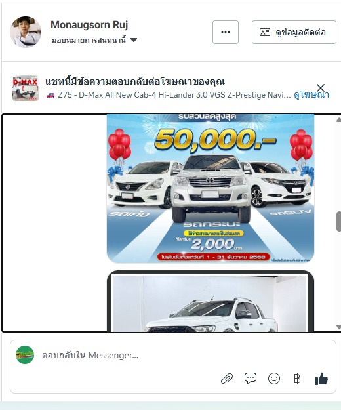341x410 pixels.
Task: Click the baht payment request icon
Action: click(297, 379)
